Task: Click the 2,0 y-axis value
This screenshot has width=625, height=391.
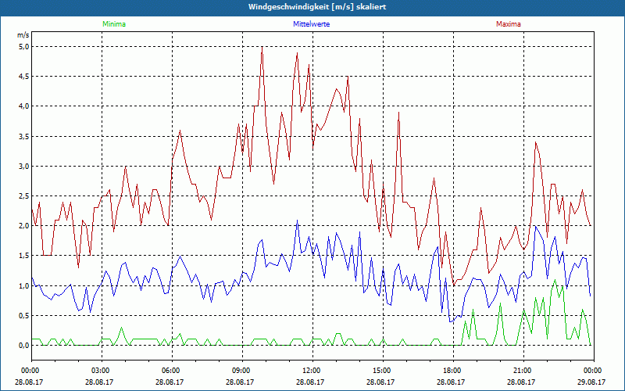Action: [24, 226]
